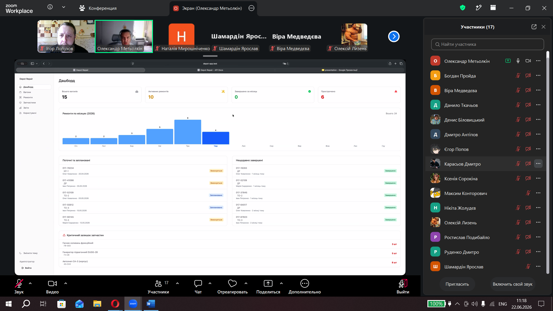Click the green encryption shield icon
The height and width of the screenshot is (311, 553).
click(463, 8)
